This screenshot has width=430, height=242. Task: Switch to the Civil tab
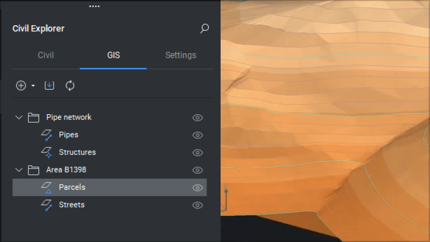(46, 55)
